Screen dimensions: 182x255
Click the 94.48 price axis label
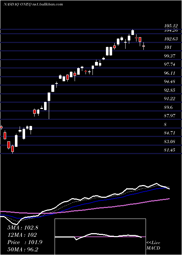point(170,82)
